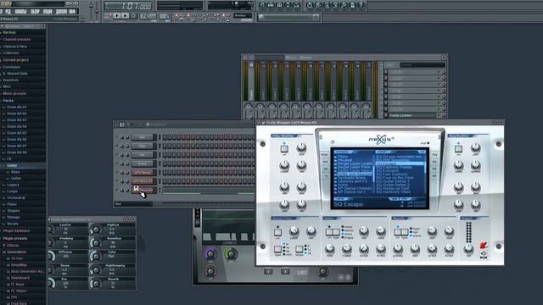Select SQ Guitar Ballad 1 preset
Image resolution: width=543 pixels, height=305 pixels.
(392, 181)
